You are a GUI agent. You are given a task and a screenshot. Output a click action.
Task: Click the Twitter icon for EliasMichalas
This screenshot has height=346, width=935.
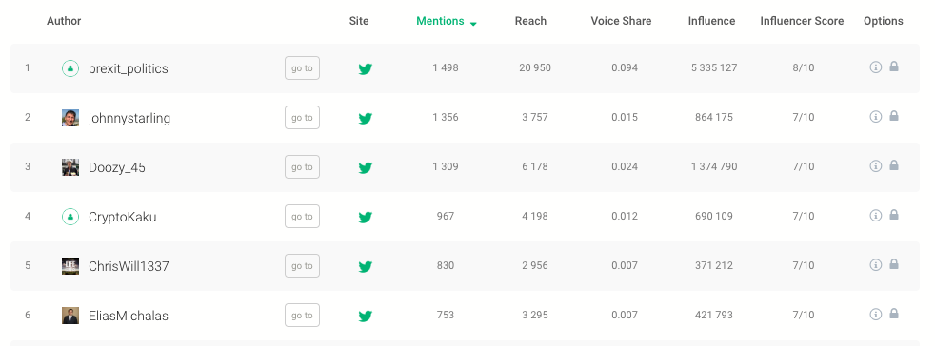pyautogui.click(x=366, y=316)
